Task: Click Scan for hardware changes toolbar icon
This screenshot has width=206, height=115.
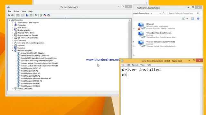Action: [x=36, y=15]
